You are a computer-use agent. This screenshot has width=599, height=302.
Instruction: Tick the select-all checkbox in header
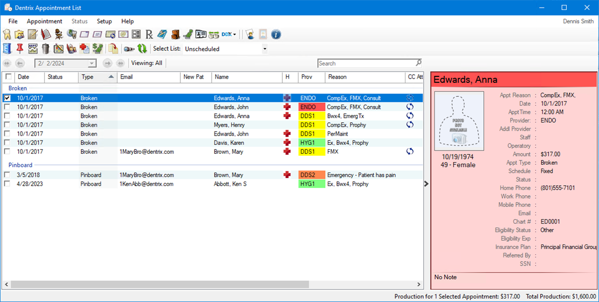click(x=7, y=77)
